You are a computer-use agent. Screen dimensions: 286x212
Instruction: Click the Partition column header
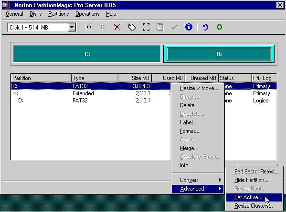[x=41, y=78]
